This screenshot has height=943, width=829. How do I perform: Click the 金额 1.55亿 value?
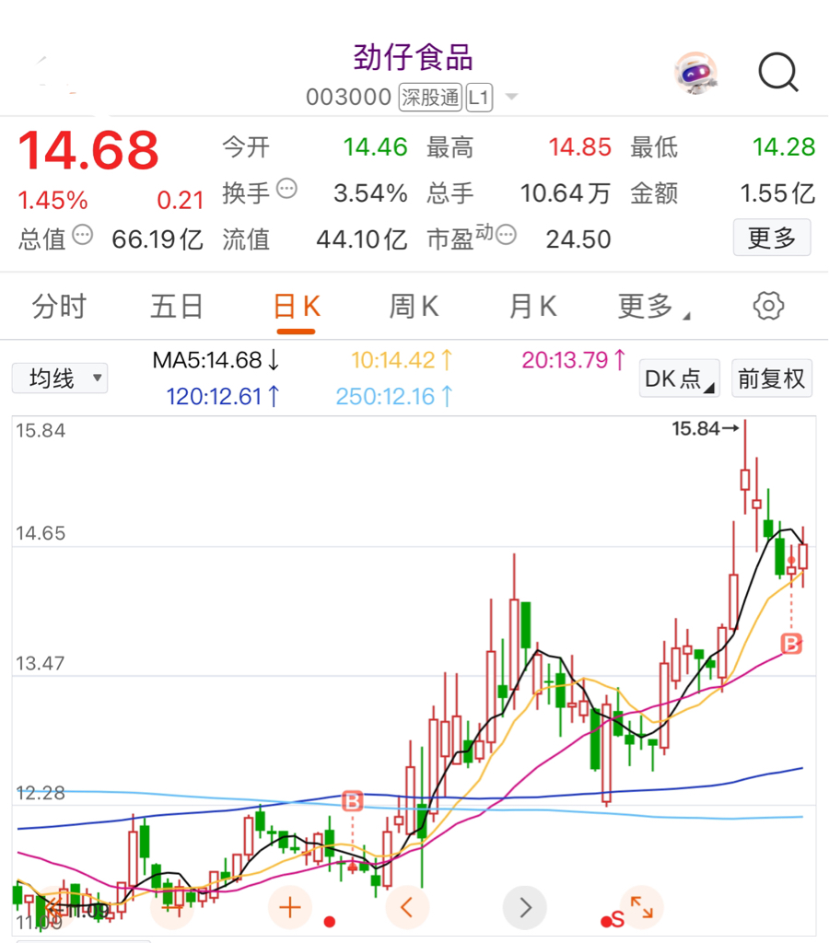(777, 193)
